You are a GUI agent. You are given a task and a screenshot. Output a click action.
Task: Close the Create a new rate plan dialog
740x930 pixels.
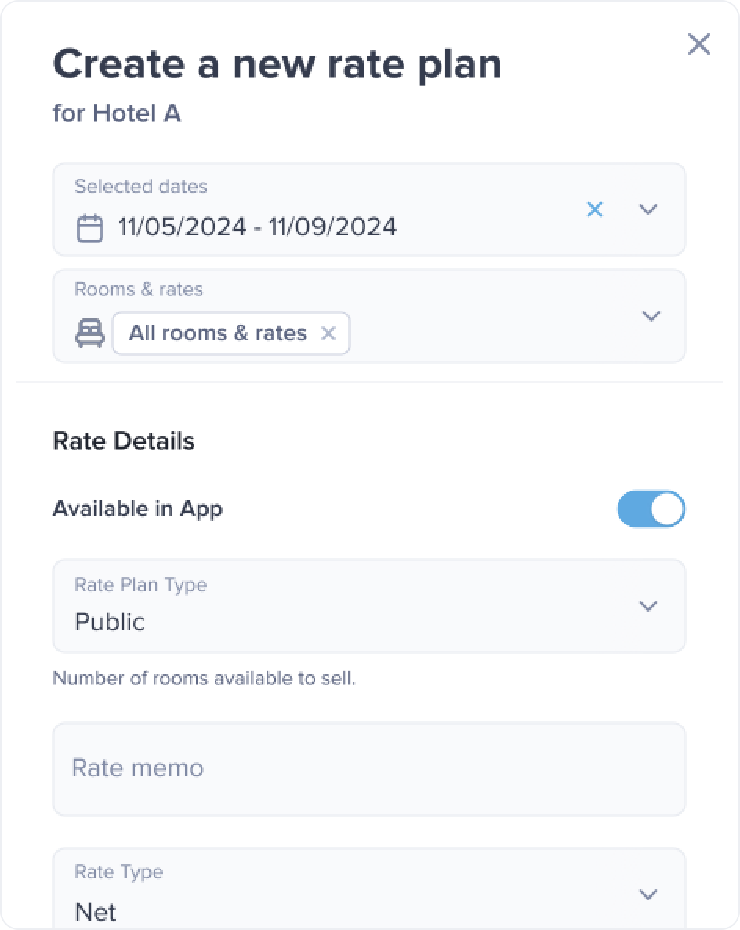click(x=698, y=44)
